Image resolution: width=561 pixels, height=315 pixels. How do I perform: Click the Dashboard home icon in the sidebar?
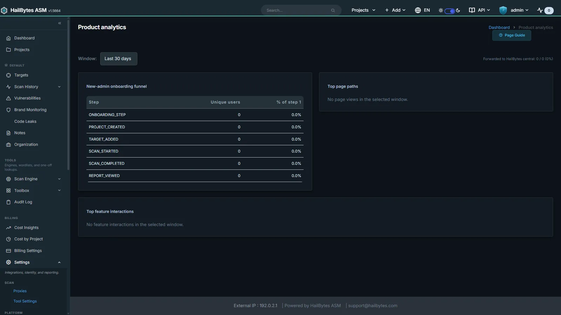tap(8, 38)
